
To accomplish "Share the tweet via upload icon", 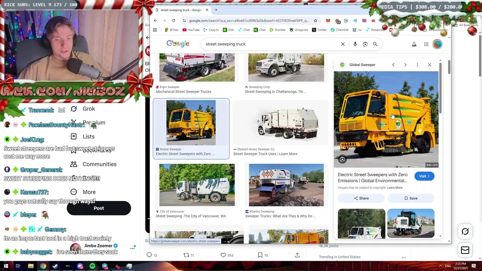I will [297, 255].
